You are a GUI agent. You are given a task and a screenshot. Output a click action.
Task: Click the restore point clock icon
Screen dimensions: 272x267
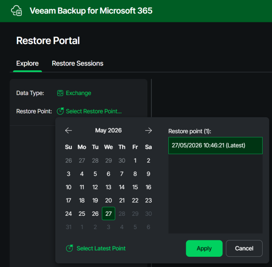click(x=60, y=111)
